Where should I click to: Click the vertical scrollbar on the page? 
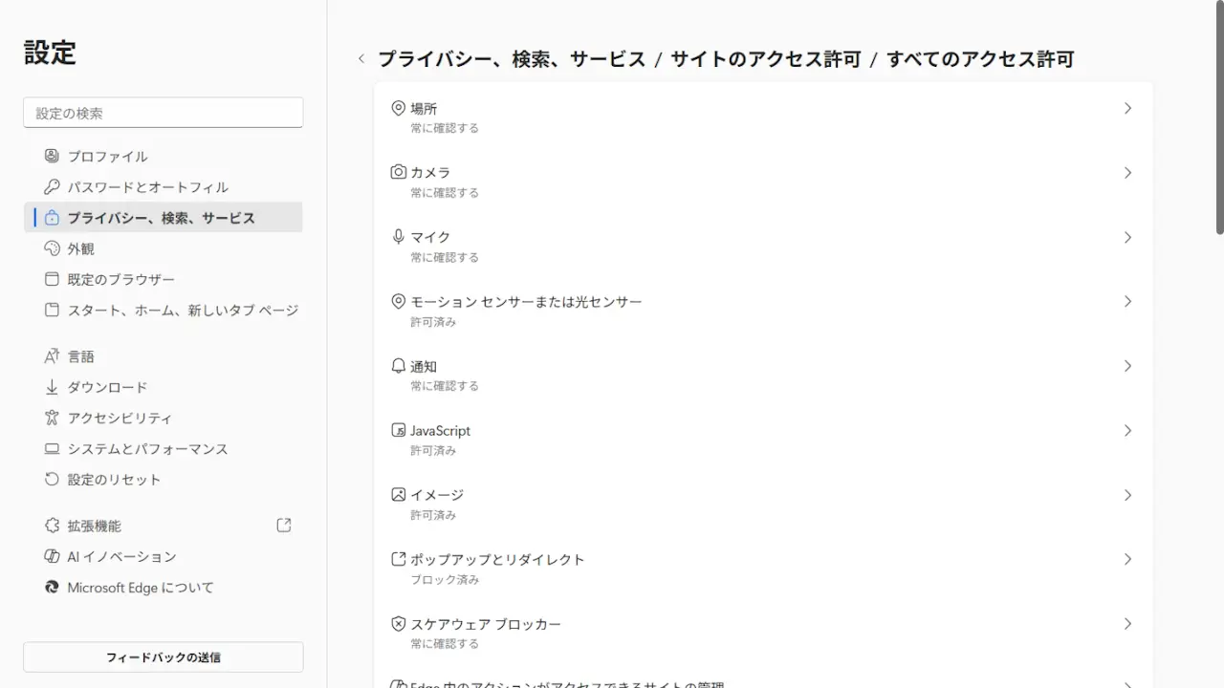pos(1219,134)
